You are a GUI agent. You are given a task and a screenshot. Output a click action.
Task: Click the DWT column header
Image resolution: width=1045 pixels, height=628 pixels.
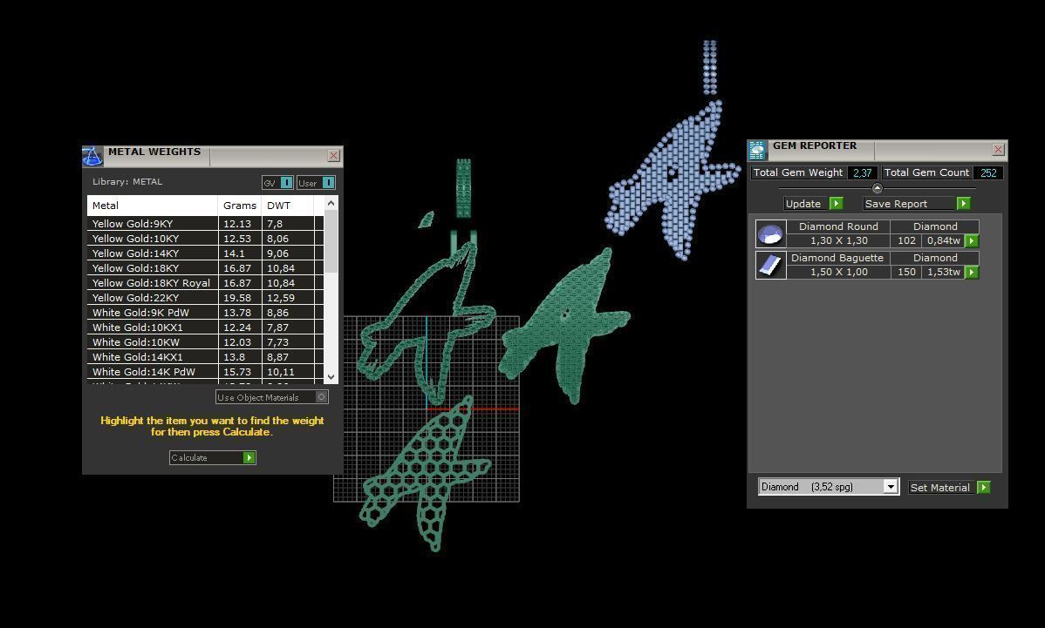(287, 206)
